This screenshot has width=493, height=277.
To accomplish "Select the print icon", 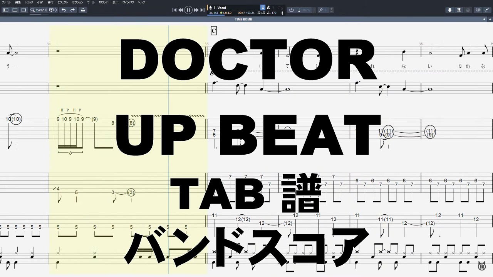I will click(82, 10).
